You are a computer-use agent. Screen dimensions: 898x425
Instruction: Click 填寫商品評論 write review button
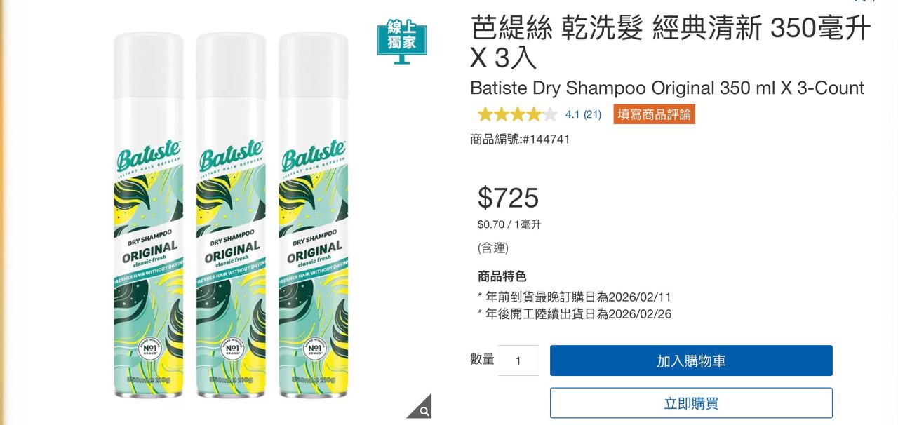(655, 114)
